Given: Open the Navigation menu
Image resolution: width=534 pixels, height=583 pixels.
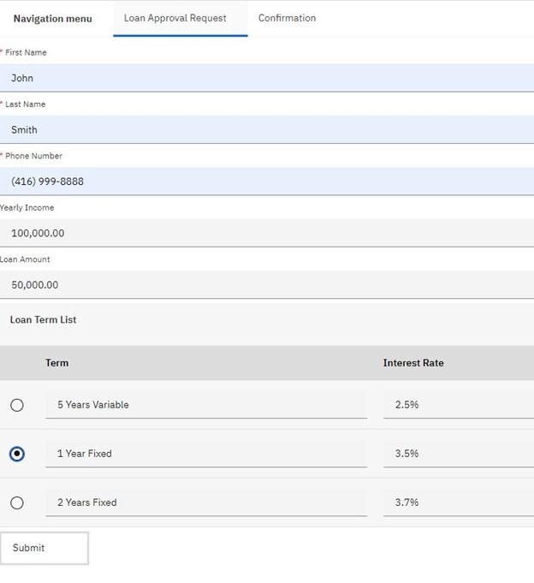Looking at the screenshot, I should click(52, 18).
